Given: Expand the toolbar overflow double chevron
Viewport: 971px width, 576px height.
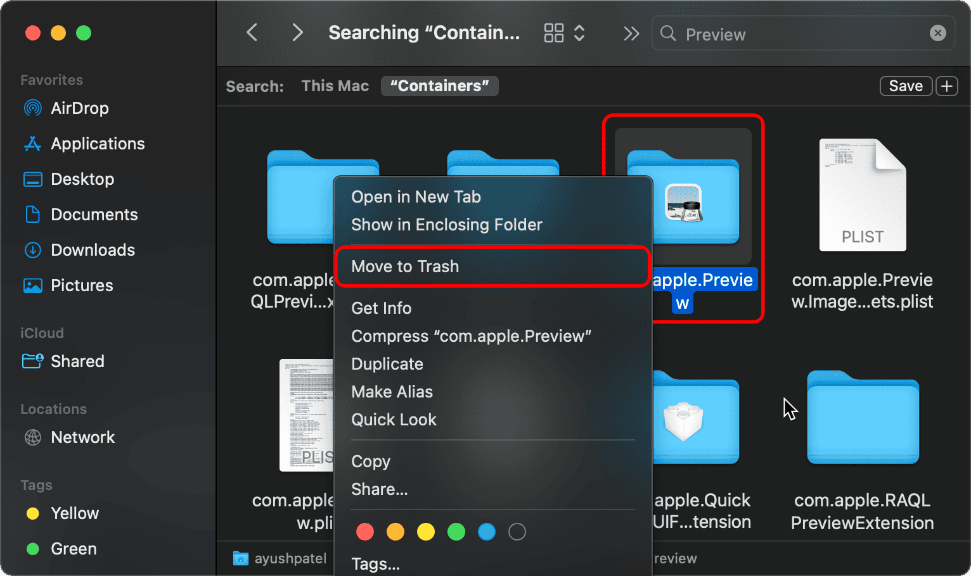Looking at the screenshot, I should point(631,33).
